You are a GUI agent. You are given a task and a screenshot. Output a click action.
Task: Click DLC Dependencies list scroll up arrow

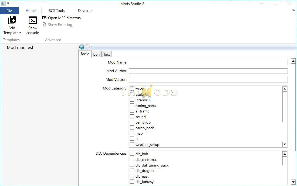285,154
